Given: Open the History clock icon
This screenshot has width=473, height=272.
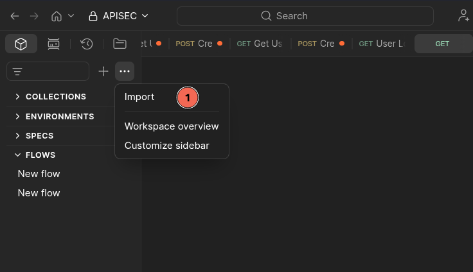Looking at the screenshot, I should [87, 44].
